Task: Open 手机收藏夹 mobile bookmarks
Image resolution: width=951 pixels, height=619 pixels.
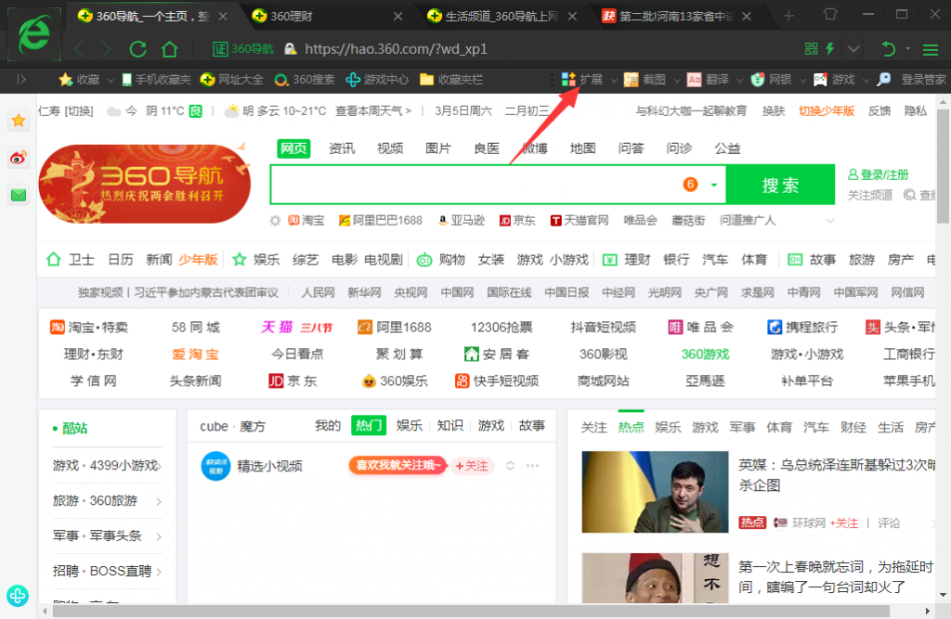Action: (x=156, y=80)
